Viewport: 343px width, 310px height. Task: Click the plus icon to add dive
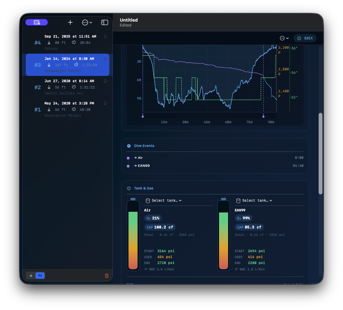(x=70, y=22)
